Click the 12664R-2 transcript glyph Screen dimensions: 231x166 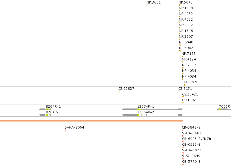(152, 115)
